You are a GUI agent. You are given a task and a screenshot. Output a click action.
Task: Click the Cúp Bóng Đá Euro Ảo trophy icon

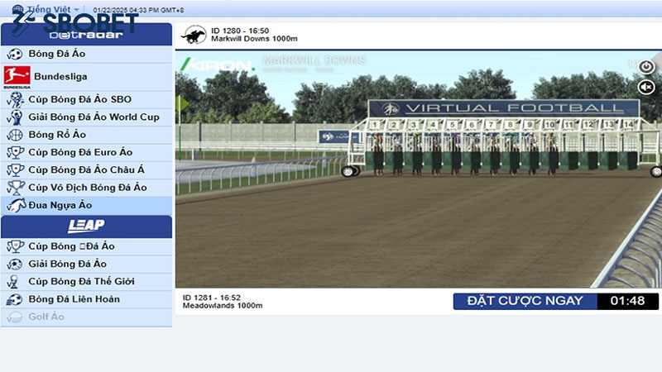(15, 152)
